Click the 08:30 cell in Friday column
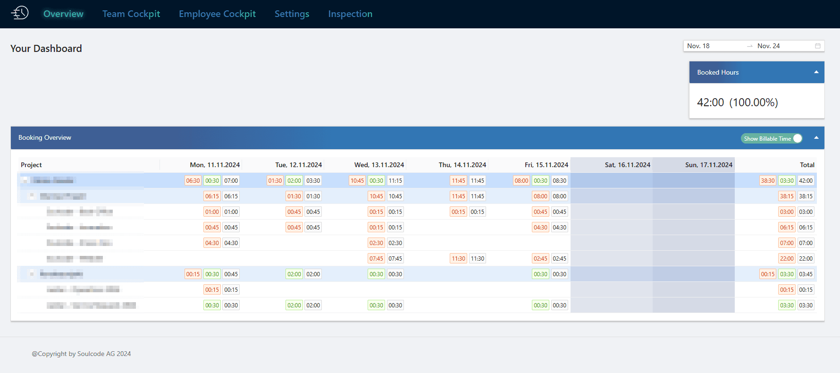This screenshot has width=840, height=373. [x=560, y=180]
